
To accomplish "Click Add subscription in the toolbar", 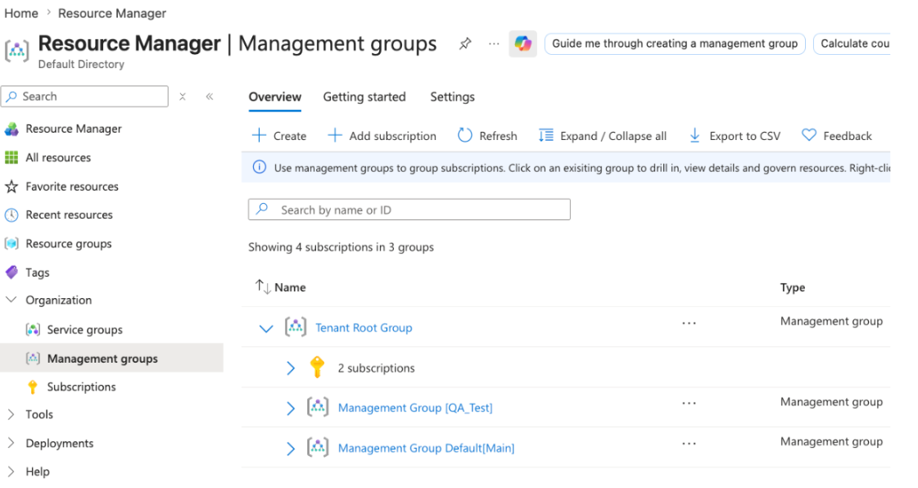I will [x=382, y=136].
